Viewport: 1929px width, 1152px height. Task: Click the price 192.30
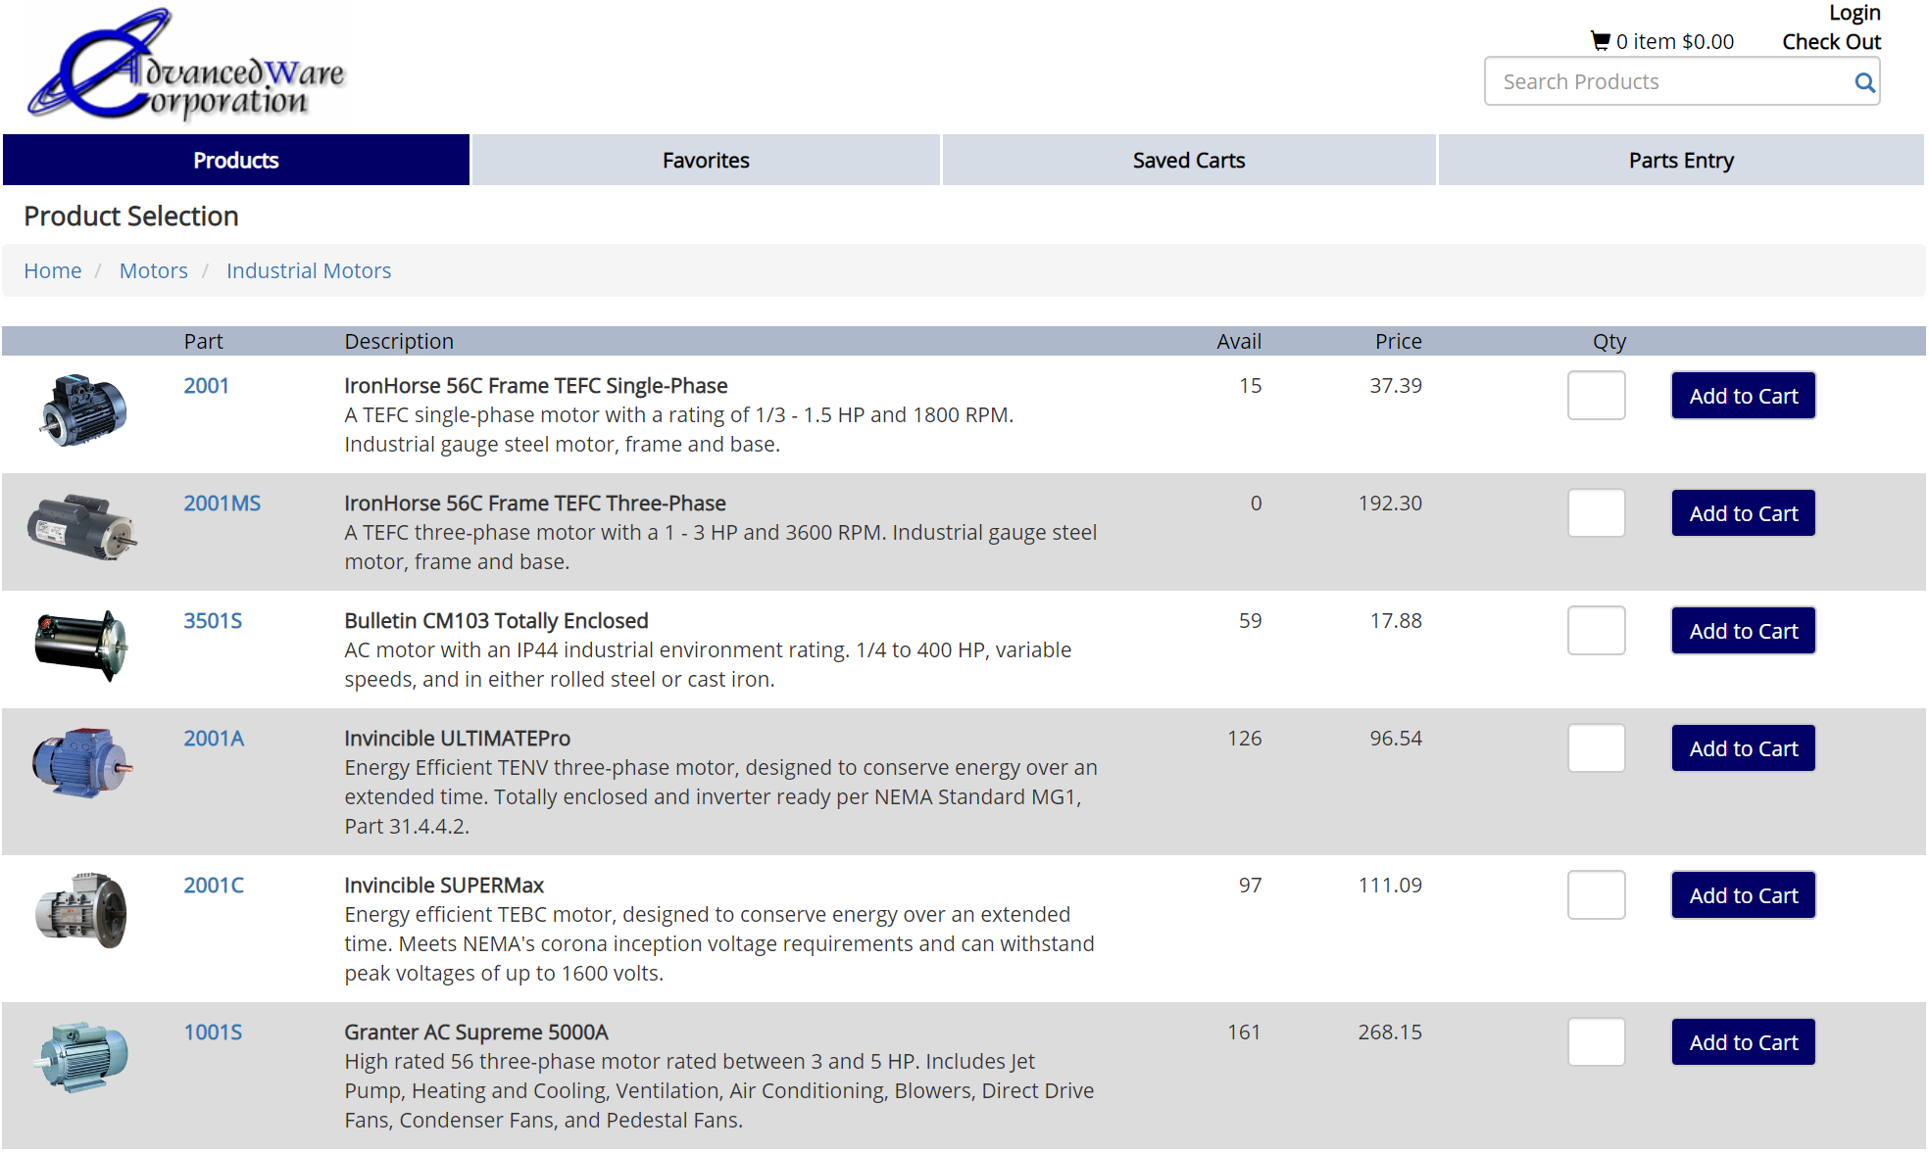click(1390, 504)
